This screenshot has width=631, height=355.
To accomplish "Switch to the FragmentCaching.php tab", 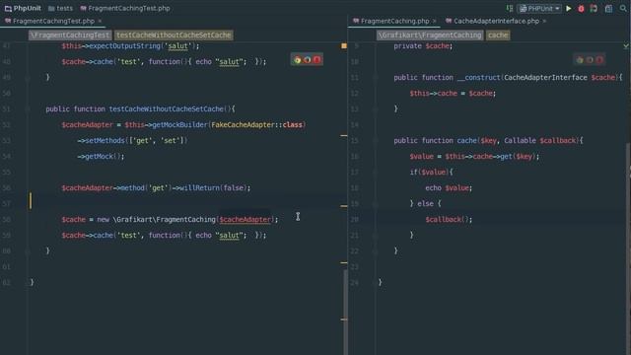I will pos(394,21).
